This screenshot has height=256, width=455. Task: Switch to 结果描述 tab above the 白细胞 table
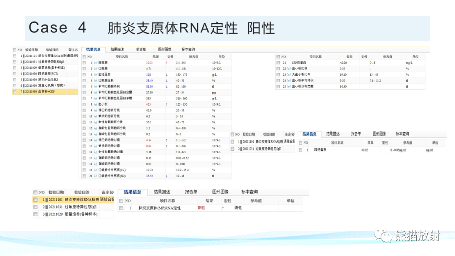(117, 49)
